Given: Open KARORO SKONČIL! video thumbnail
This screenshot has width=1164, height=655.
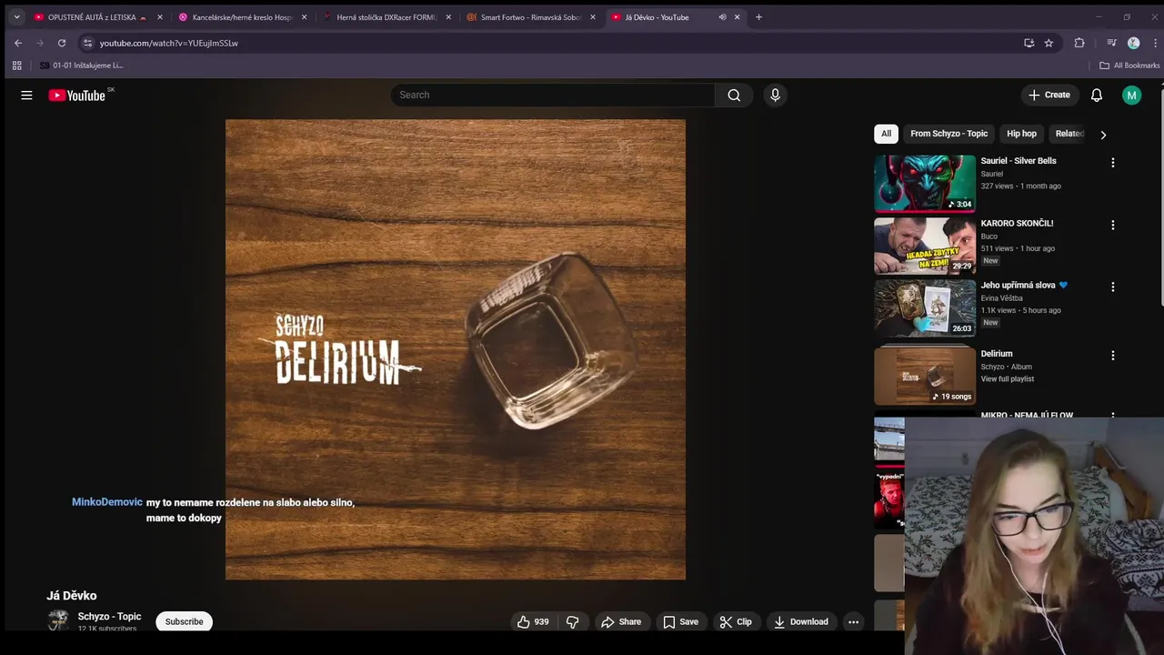Looking at the screenshot, I should (925, 246).
